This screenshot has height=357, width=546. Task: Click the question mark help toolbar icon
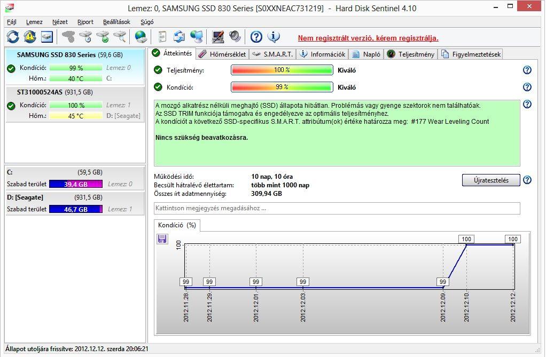tap(256, 37)
